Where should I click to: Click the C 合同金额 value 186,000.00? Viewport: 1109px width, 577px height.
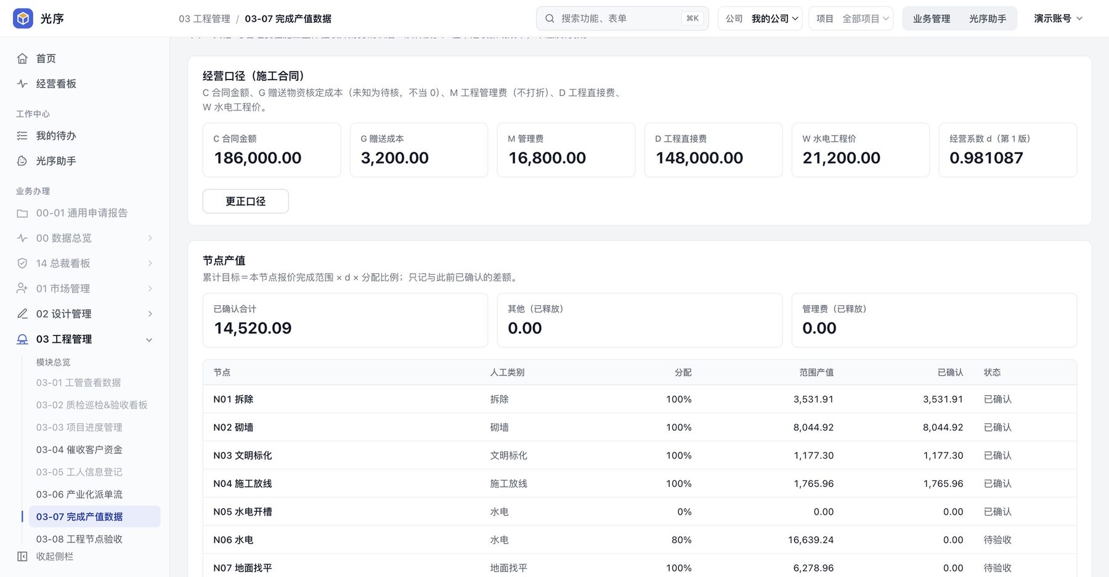(258, 158)
